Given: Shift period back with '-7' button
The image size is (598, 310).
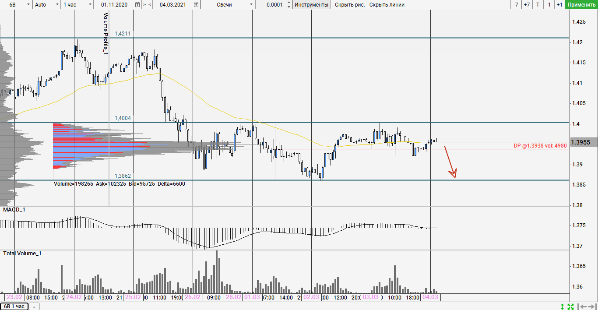Looking at the screenshot, I should point(516,5).
